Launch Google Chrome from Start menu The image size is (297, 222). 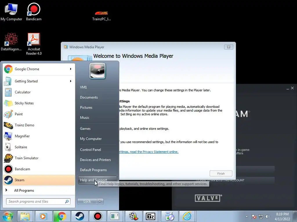39,69
